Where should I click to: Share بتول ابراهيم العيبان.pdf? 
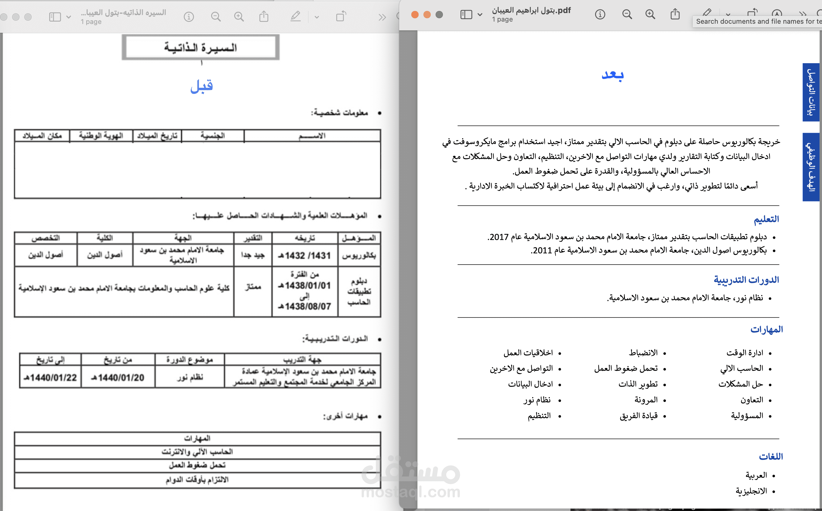pos(675,14)
